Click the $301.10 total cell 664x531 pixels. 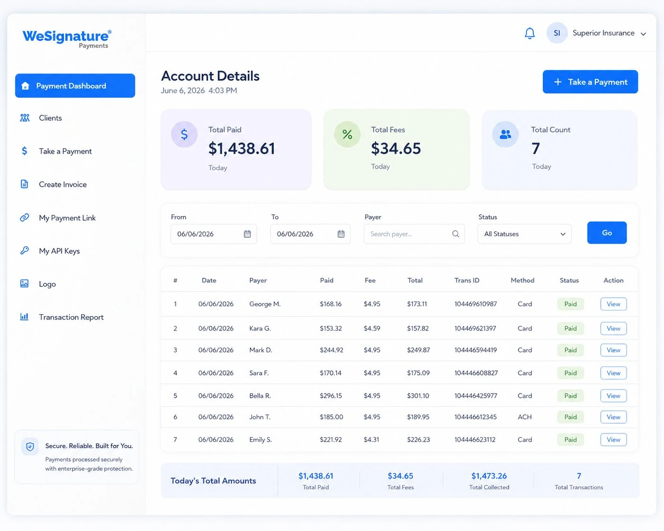(x=418, y=396)
